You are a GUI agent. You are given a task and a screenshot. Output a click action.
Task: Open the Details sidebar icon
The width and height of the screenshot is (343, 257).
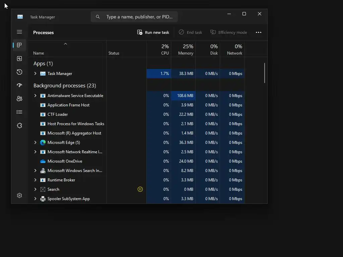[19, 112]
